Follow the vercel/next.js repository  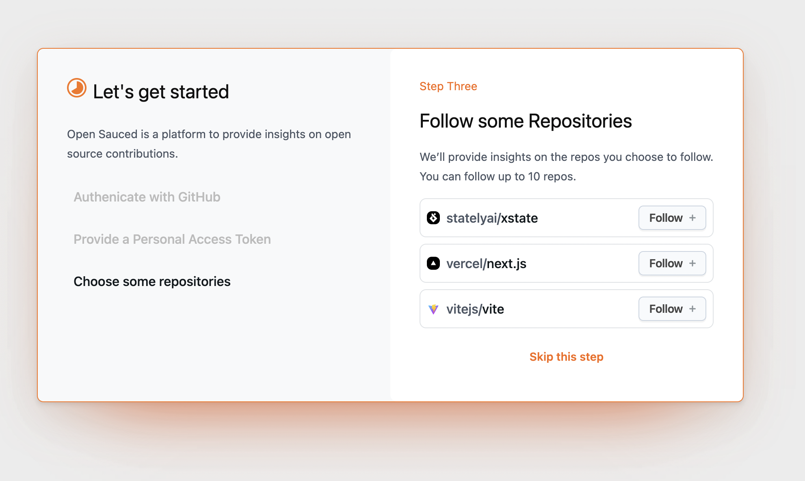[x=672, y=263]
